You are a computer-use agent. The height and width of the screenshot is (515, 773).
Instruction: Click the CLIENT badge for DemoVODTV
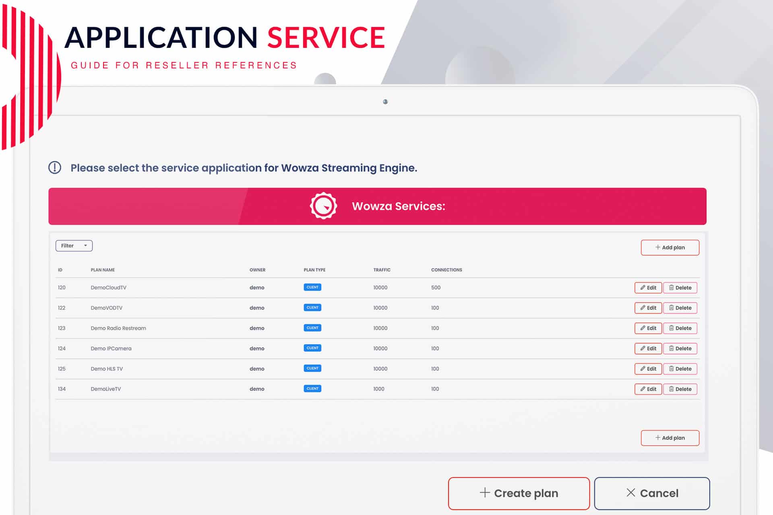click(312, 307)
